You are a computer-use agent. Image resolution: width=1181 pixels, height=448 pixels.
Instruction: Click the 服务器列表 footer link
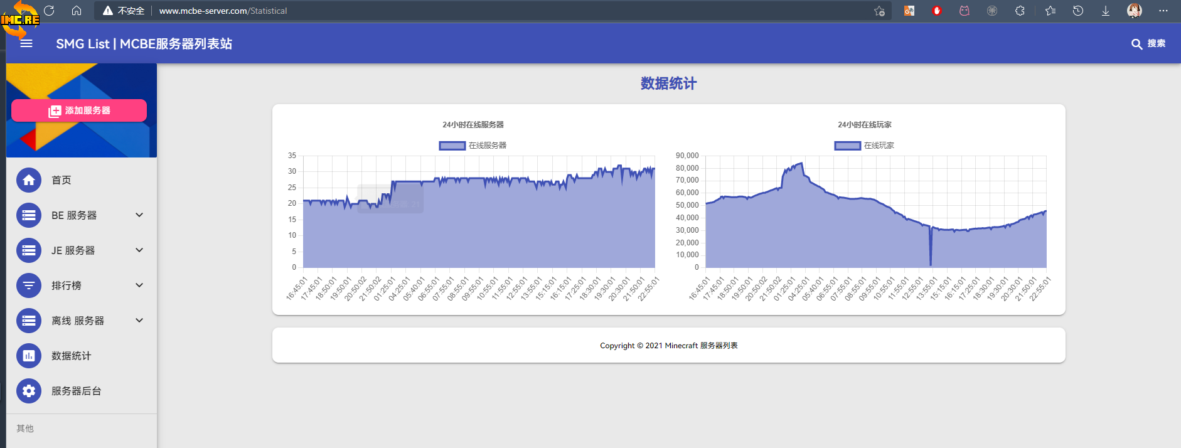[x=719, y=346]
